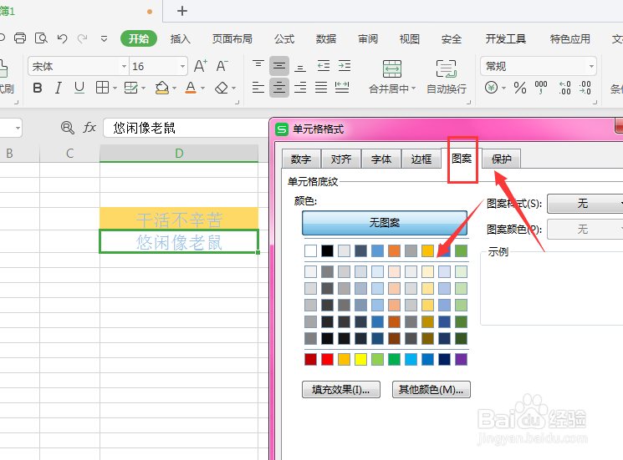Center text horizontally

(x=279, y=88)
